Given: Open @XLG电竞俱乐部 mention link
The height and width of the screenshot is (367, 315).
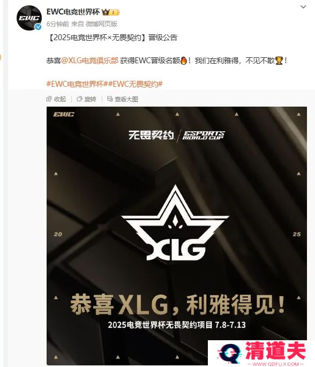Looking at the screenshot, I should pyautogui.click(x=89, y=61).
